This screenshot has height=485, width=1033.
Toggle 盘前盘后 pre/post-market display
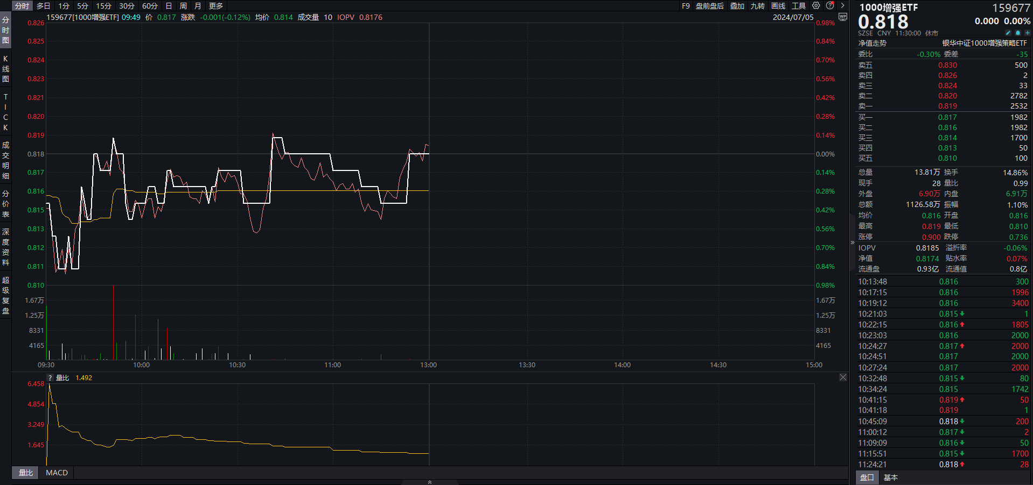(709, 6)
